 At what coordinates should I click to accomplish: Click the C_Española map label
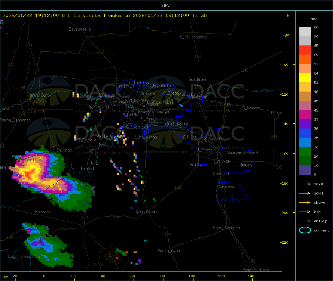point(160,86)
